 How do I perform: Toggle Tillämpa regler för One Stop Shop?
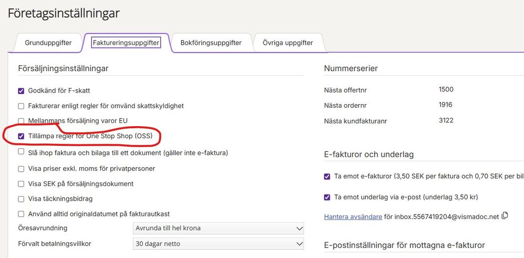[x=21, y=136]
